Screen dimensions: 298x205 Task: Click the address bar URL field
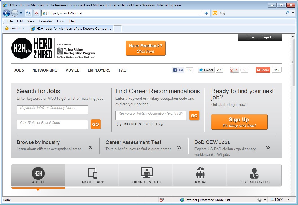click(x=122, y=13)
